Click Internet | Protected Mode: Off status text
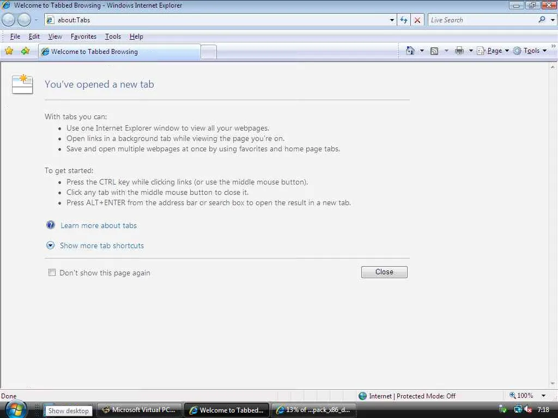Image resolution: width=558 pixels, height=418 pixels. (x=412, y=396)
